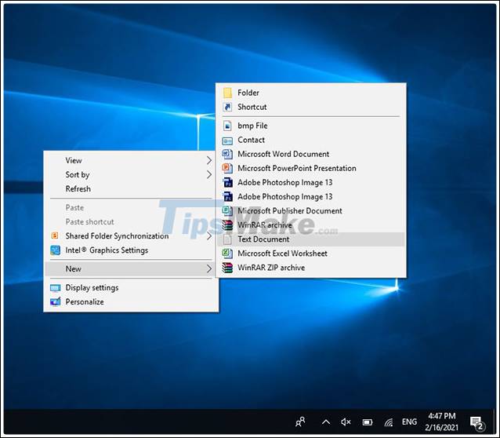Click the Personalize icon
This screenshot has height=438, width=500.
(x=55, y=301)
